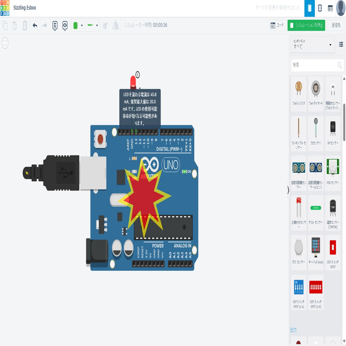
Task: Open the wire type dropdown
Action: pyautogui.click(x=92, y=26)
